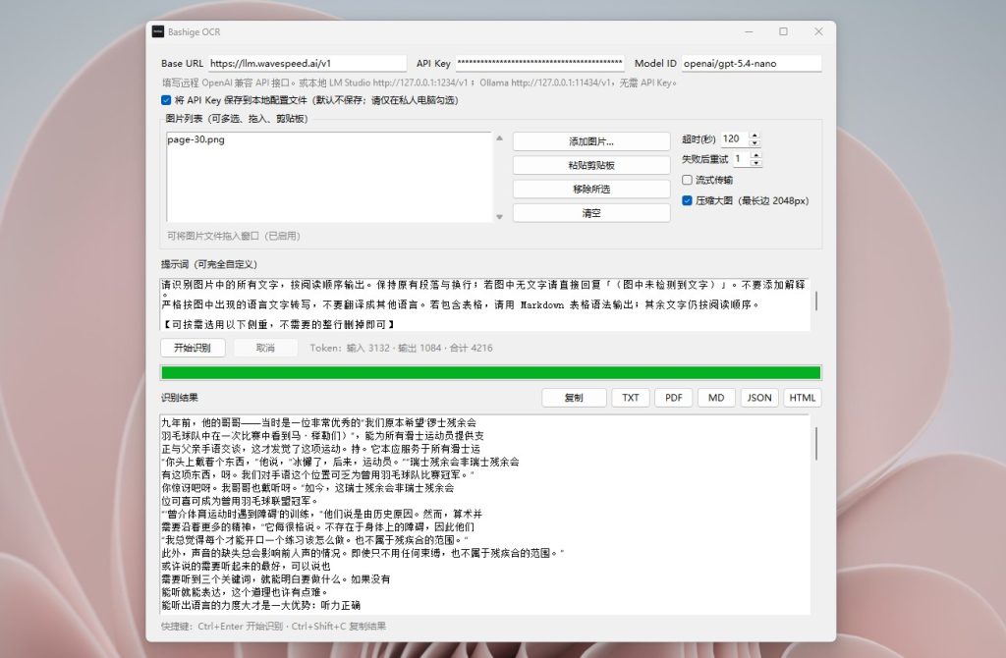Edit the Model ID field openai/gpt-5.4-nano

(x=752, y=63)
